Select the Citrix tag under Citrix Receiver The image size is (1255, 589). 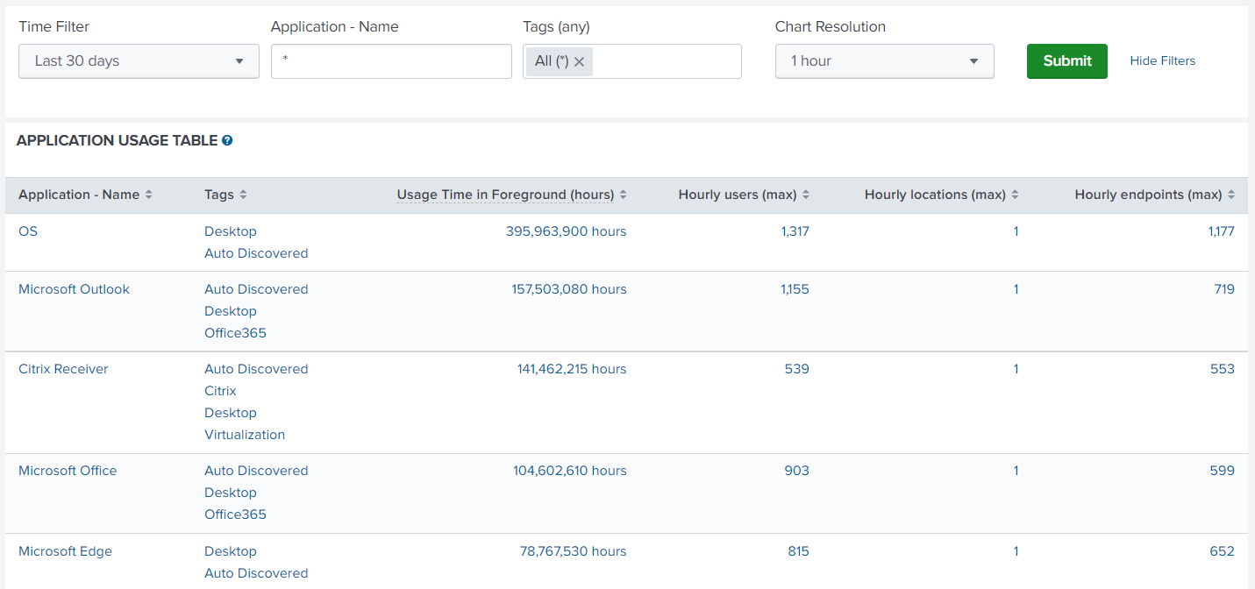point(219,391)
